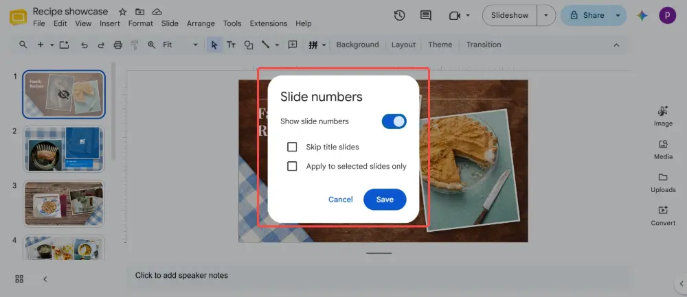Select the cursor Select tool

pyautogui.click(x=214, y=45)
